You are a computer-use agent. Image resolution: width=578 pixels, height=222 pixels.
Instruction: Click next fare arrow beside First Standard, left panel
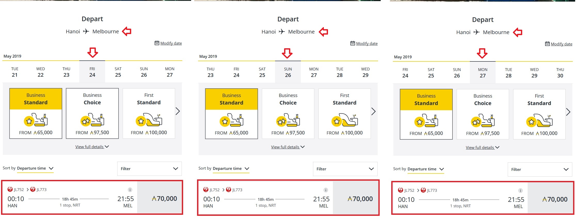tap(178, 111)
